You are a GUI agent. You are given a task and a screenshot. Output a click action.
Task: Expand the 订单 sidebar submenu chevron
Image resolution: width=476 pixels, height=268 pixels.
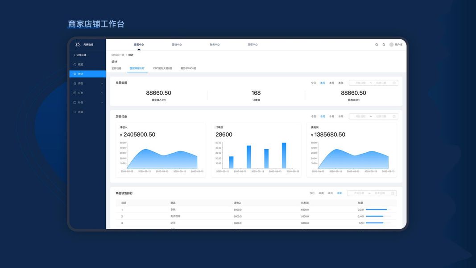pos(102,93)
